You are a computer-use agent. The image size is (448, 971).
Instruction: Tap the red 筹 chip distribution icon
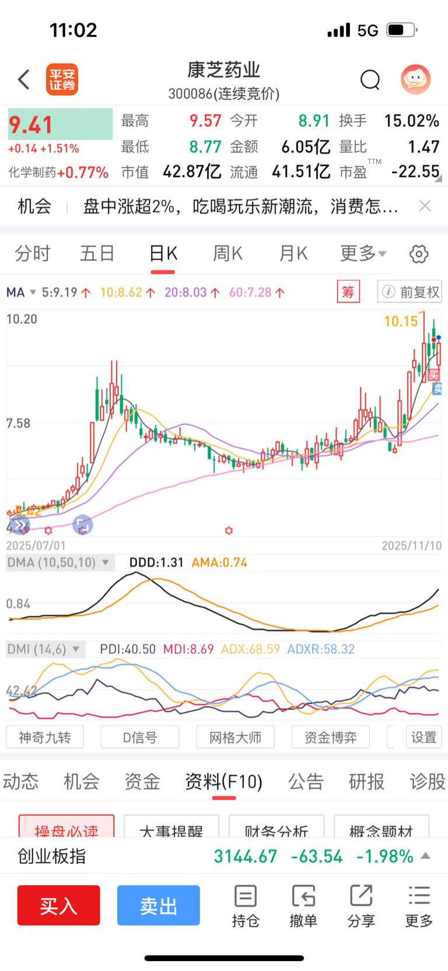pos(348,291)
